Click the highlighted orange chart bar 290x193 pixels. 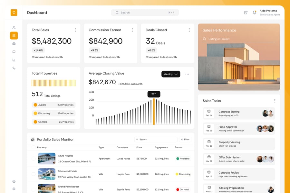click(154, 112)
